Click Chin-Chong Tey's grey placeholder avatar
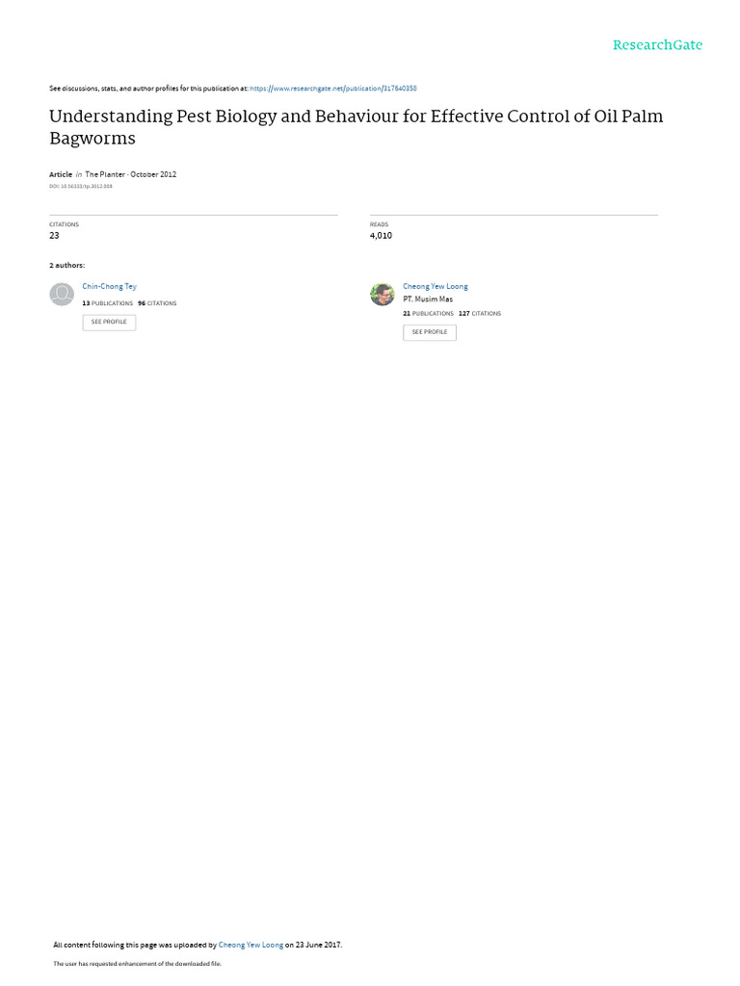This screenshot has width=740, height=986. [x=62, y=295]
